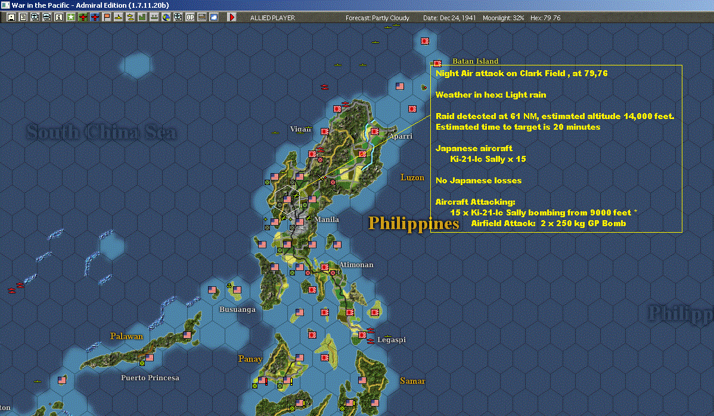Select US flag with anchor above Busuanga
Image resolution: width=714 pixels, height=416 pixels.
point(237,290)
